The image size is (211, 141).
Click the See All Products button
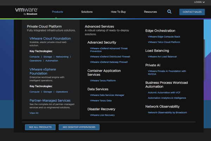click(x=40, y=127)
